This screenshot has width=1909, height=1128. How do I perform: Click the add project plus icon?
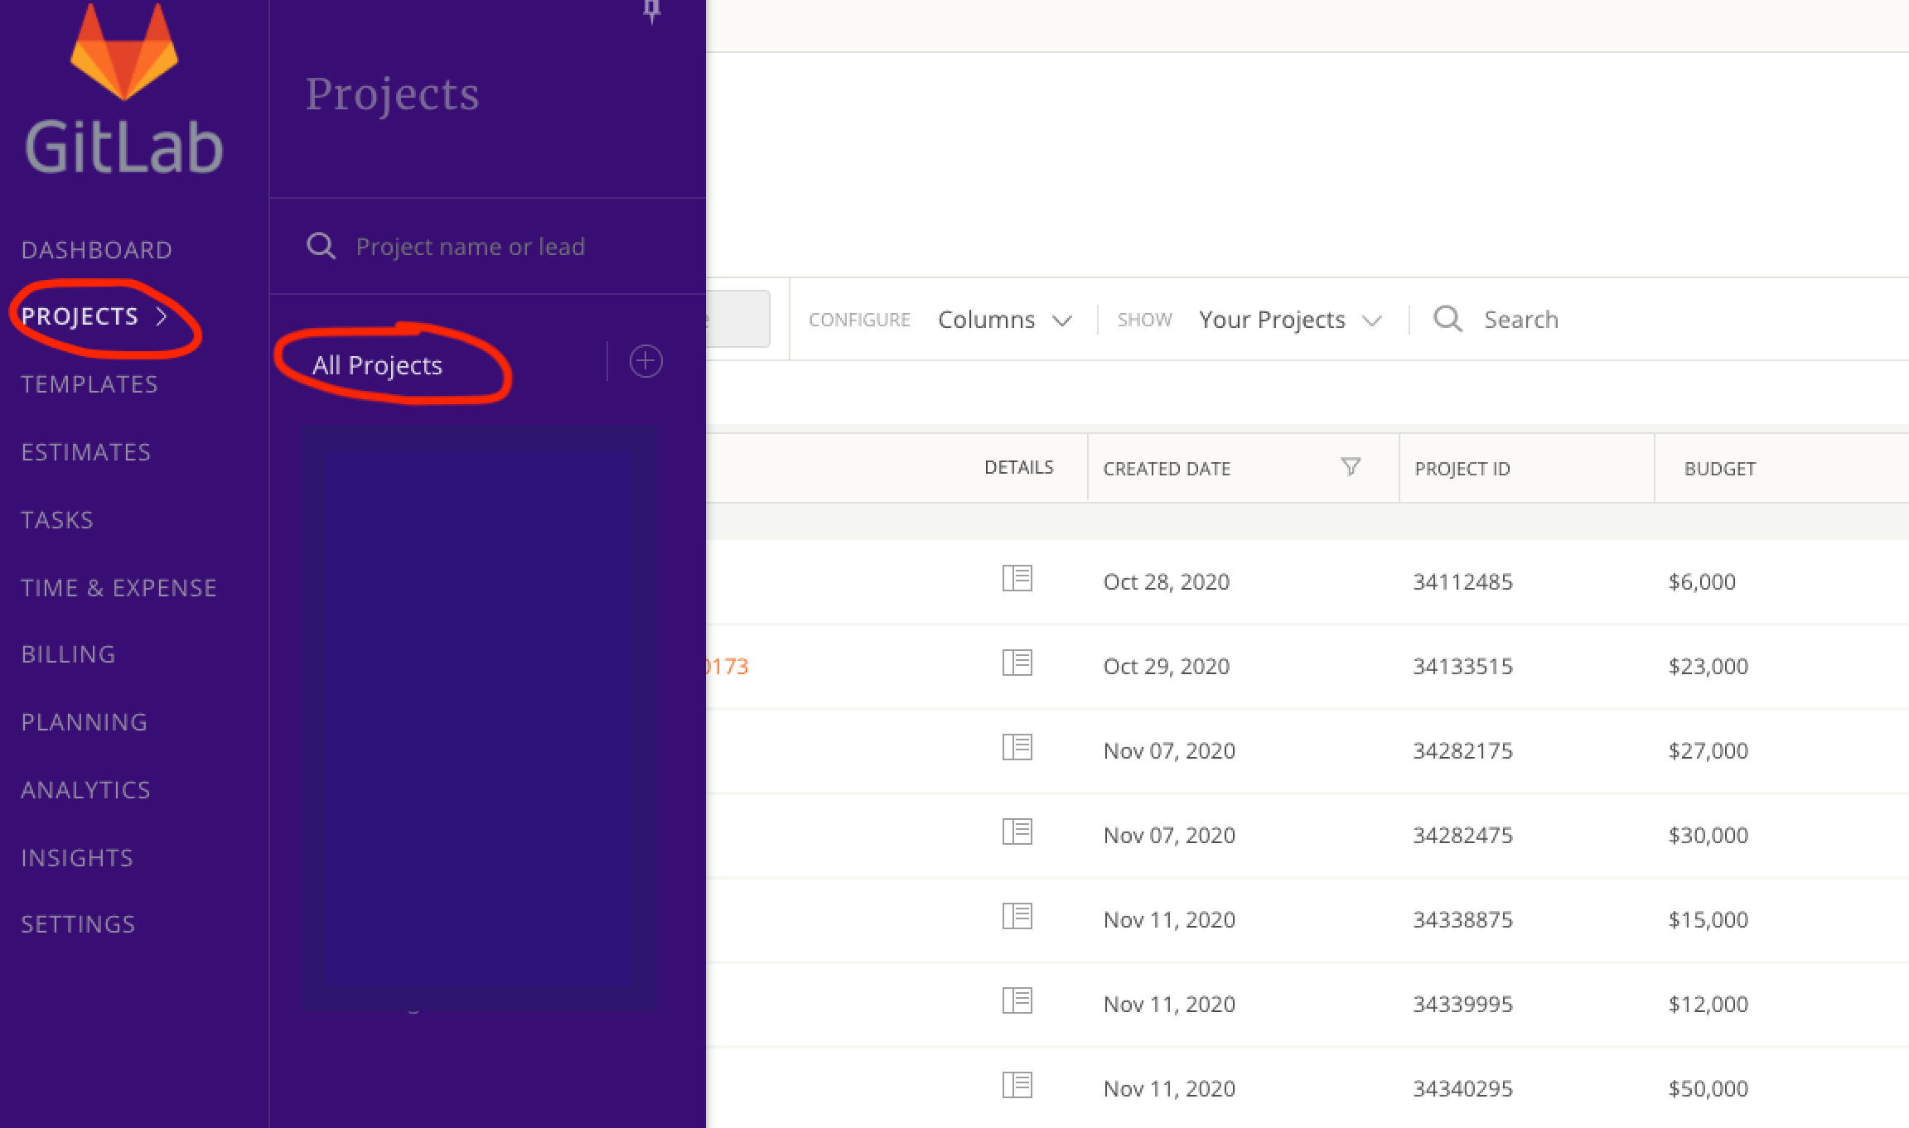(x=645, y=362)
